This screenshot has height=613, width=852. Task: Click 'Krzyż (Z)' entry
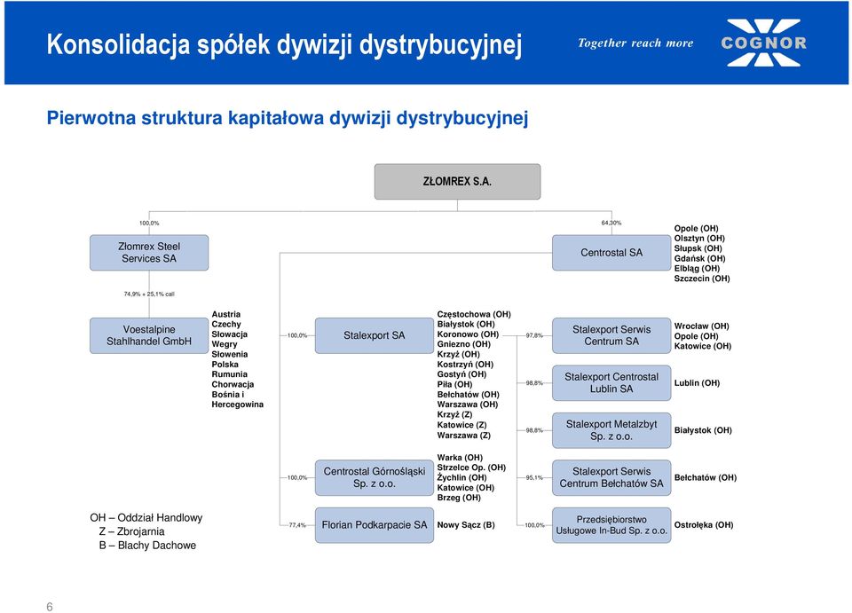point(454,415)
